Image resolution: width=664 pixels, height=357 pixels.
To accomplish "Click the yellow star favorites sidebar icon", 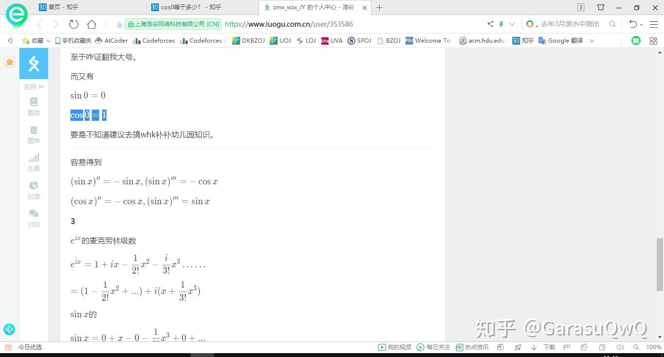I will 9,62.
